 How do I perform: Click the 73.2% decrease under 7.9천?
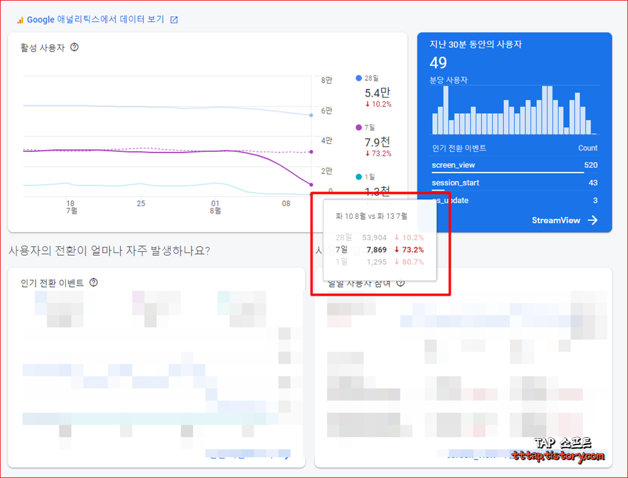378,154
